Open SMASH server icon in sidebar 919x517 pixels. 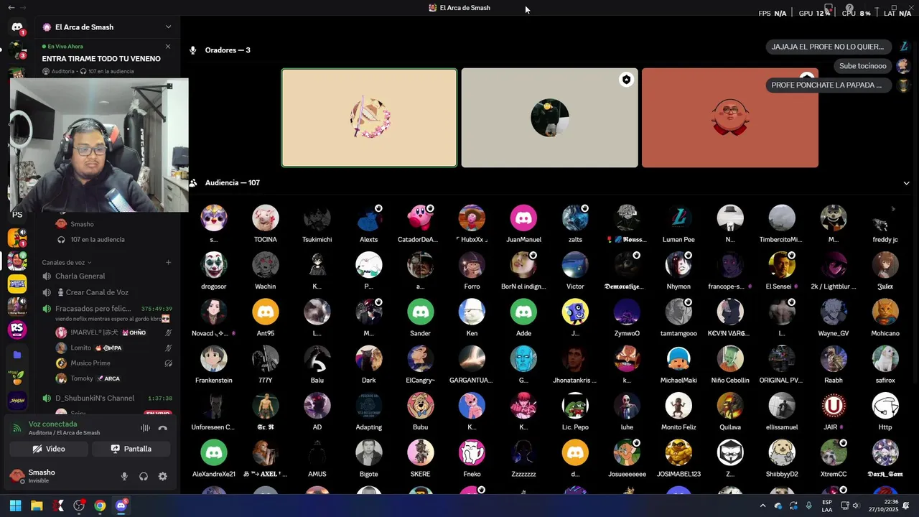click(x=17, y=401)
